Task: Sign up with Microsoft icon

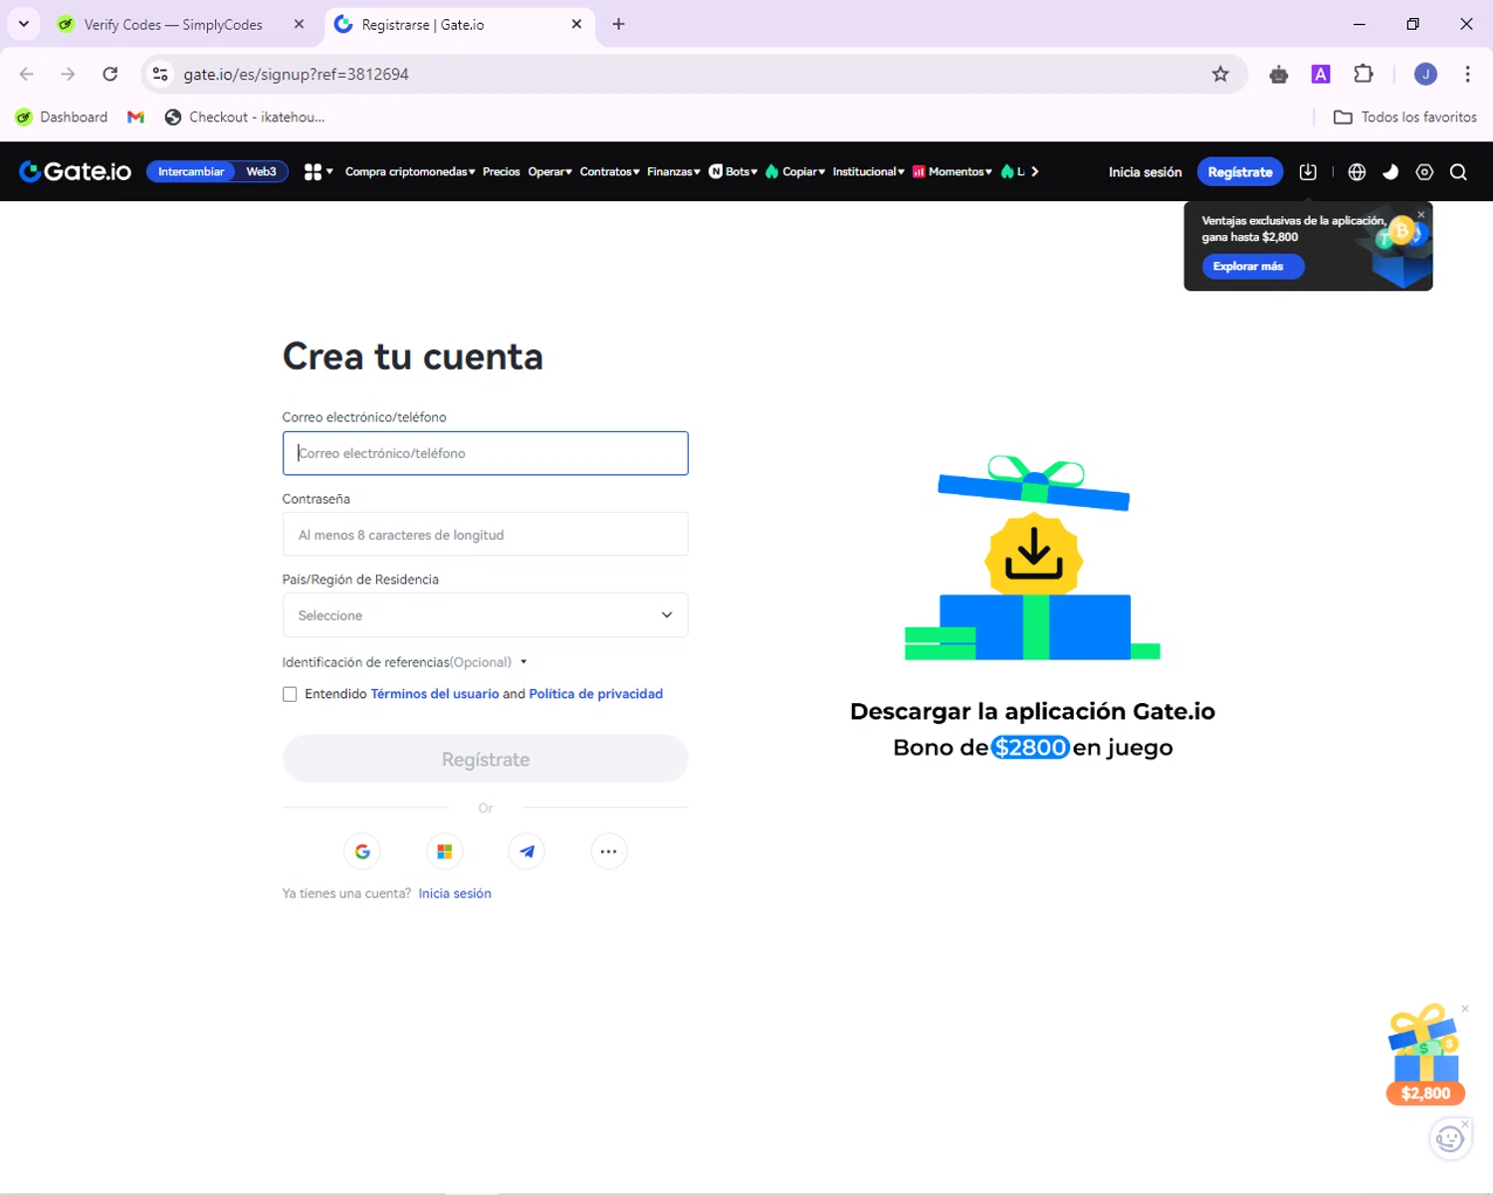Action: (x=445, y=851)
